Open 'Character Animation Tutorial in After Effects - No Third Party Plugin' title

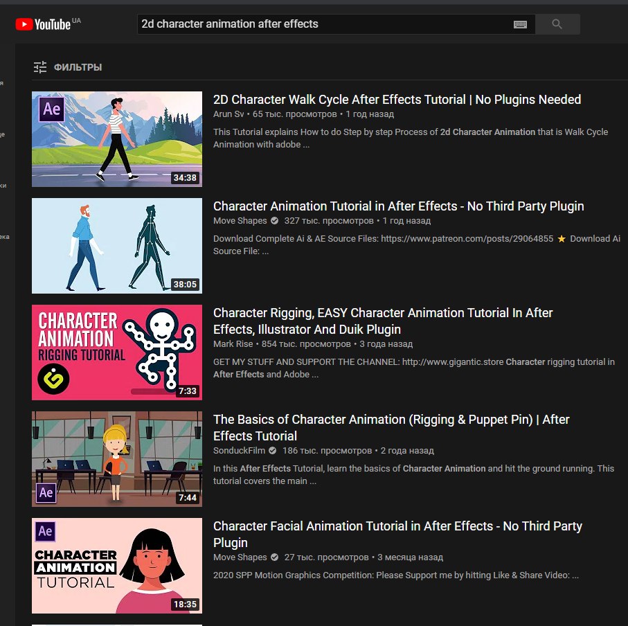[399, 206]
